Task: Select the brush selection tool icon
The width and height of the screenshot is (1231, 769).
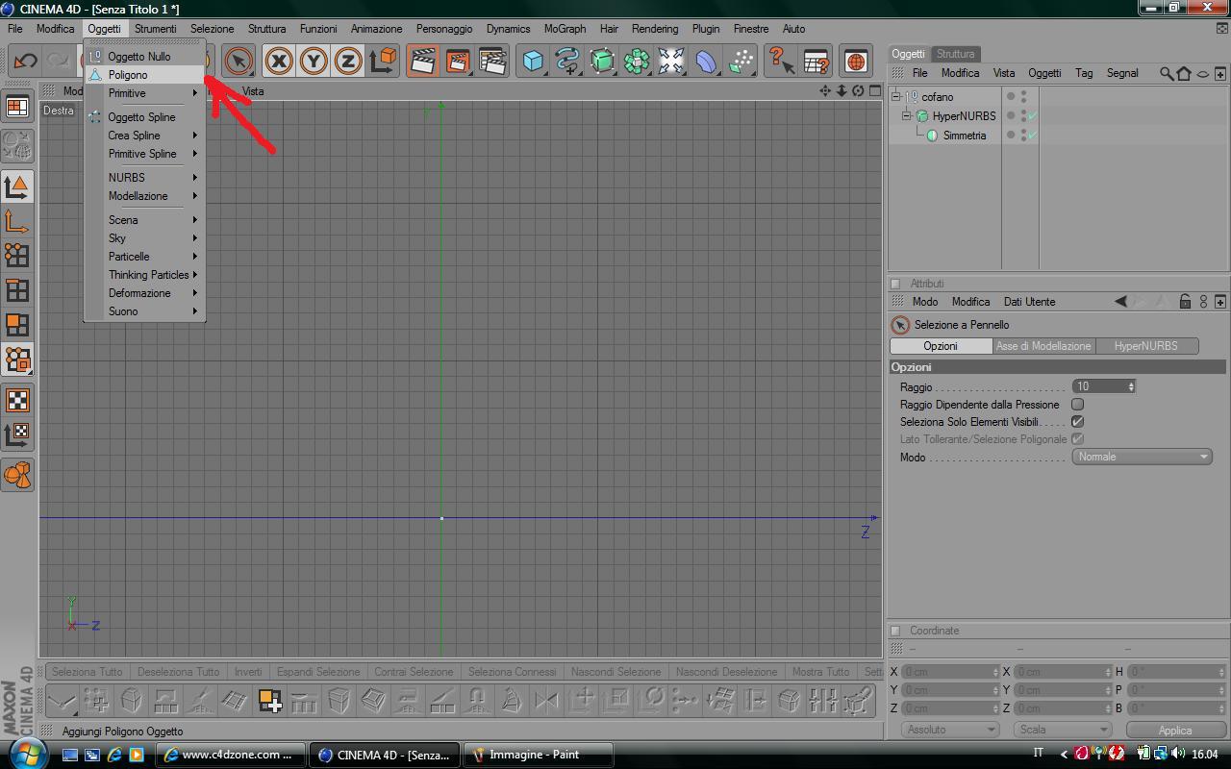Action: coord(238,62)
